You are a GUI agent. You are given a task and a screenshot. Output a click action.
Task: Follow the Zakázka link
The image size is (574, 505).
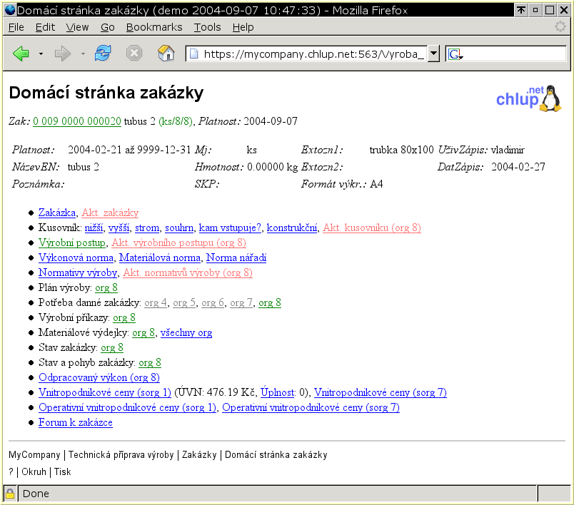click(x=57, y=213)
